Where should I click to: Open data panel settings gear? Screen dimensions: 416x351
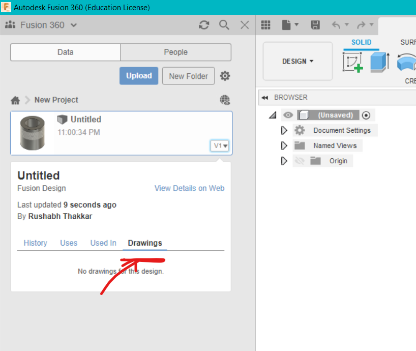[225, 76]
